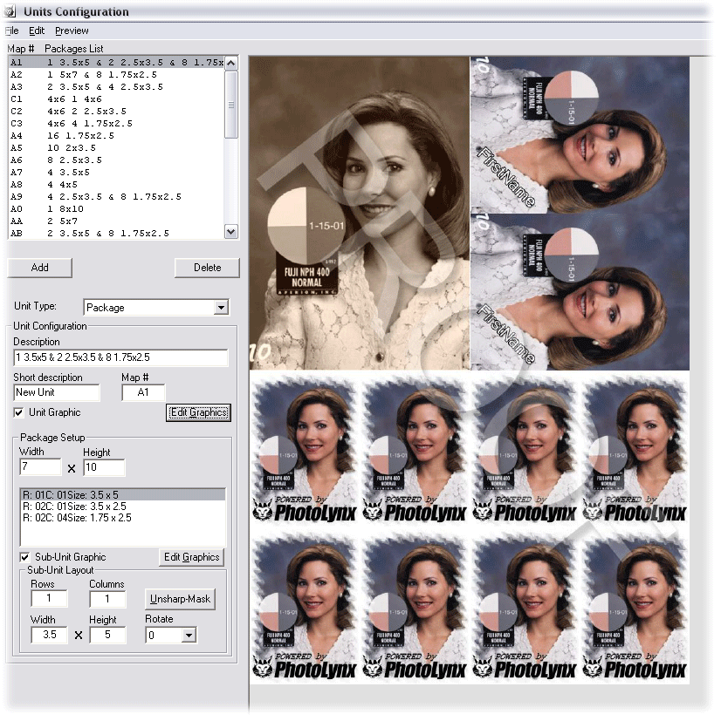
Task: Open the Rotate dropdown
Action: [x=188, y=636]
